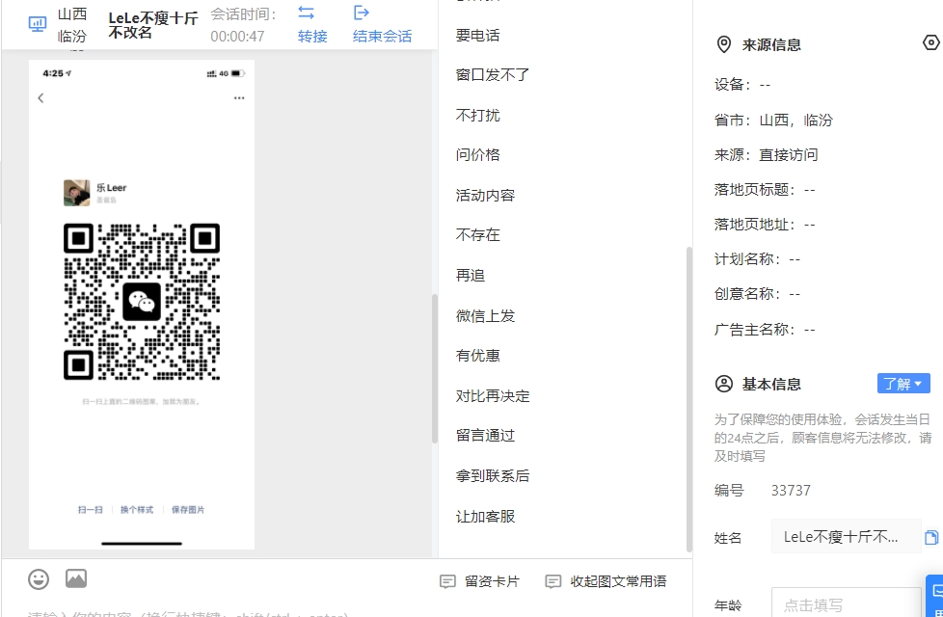
Task: Click 扫一扫 in the phone screenshot
Action: (x=91, y=509)
